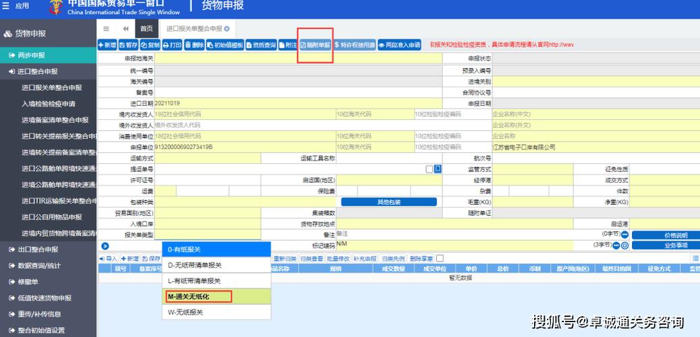
Task: Click the 归类查看 button
Action: pos(312,258)
